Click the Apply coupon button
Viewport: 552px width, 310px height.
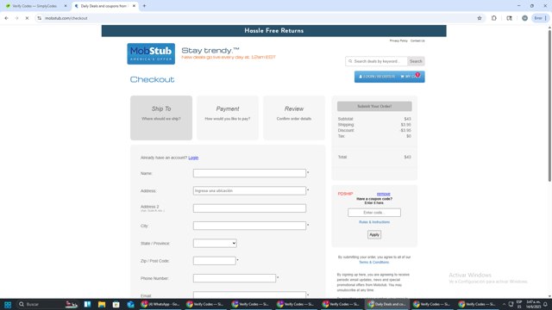click(374, 235)
